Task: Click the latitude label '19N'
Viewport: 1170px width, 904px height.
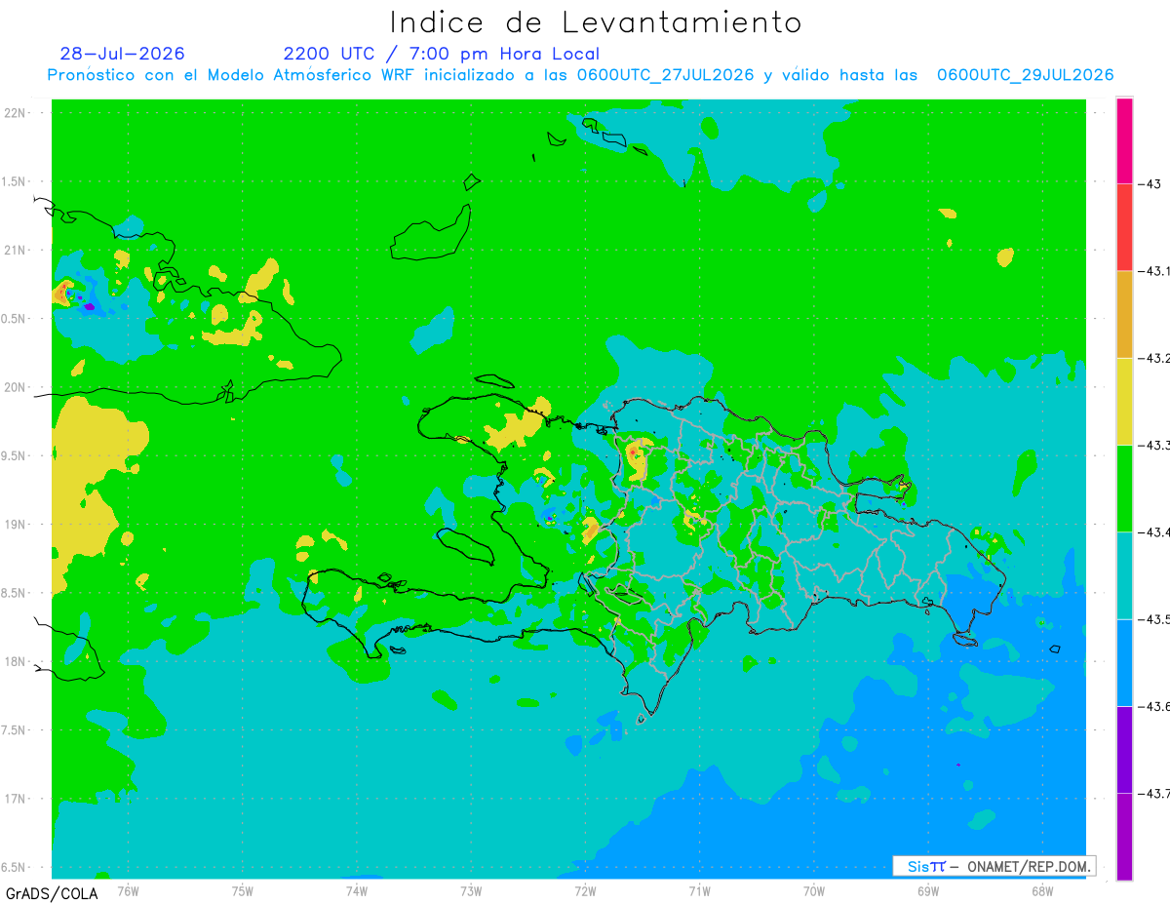Action: coord(17,525)
